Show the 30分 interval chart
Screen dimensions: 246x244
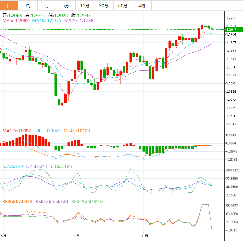(x=103, y=5)
